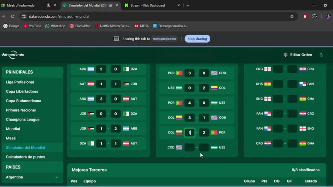Open Editar Orden
Image resolution: width=333 pixels, height=187 pixels.
[x=298, y=55]
